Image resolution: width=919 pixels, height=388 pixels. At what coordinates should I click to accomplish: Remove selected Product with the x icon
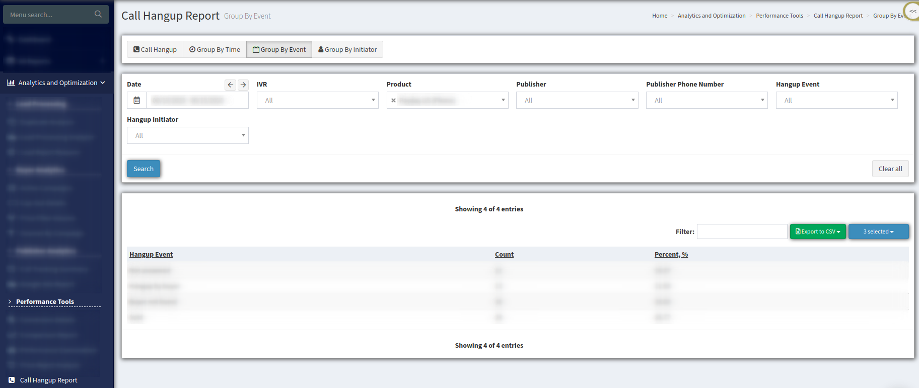393,101
